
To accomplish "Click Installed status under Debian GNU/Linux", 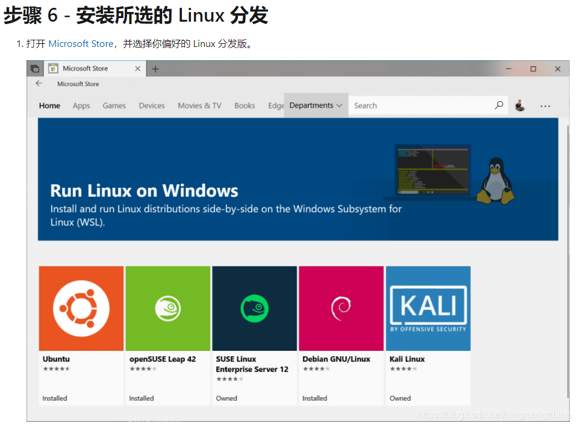I will click(x=314, y=398).
